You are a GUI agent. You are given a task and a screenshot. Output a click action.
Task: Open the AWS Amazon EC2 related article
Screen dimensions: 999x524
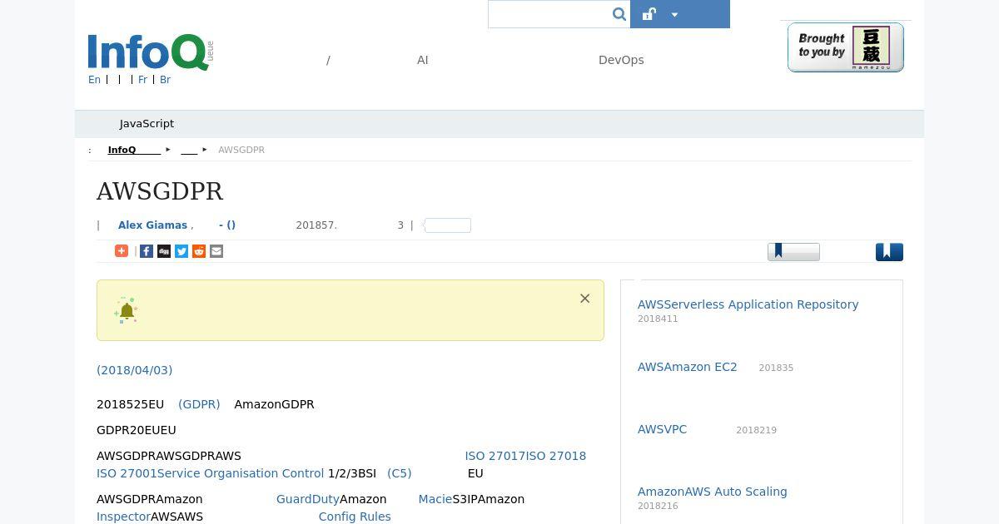[x=688, y=367]
